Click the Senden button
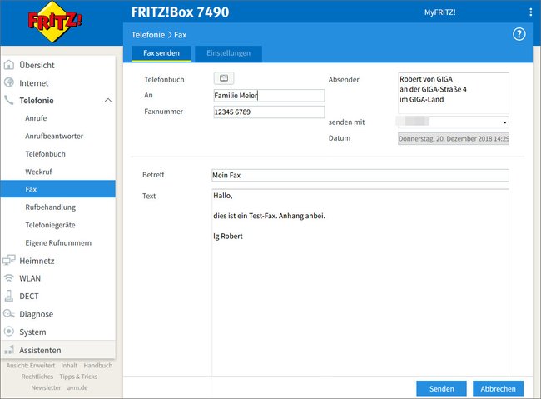 441,389
